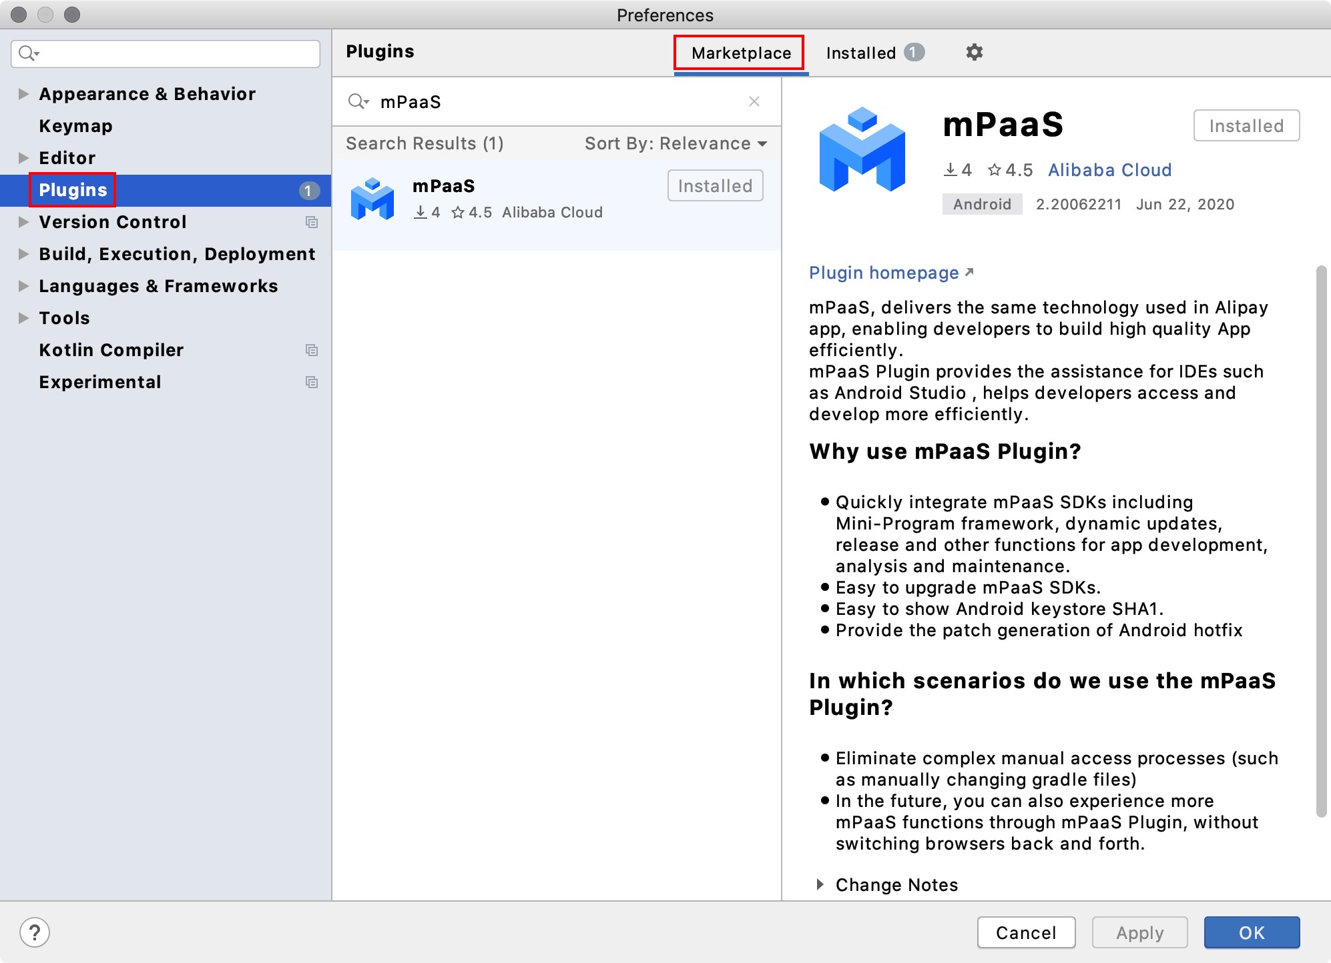
Task: Click the star icon in the result row
Action: point(458,212)
